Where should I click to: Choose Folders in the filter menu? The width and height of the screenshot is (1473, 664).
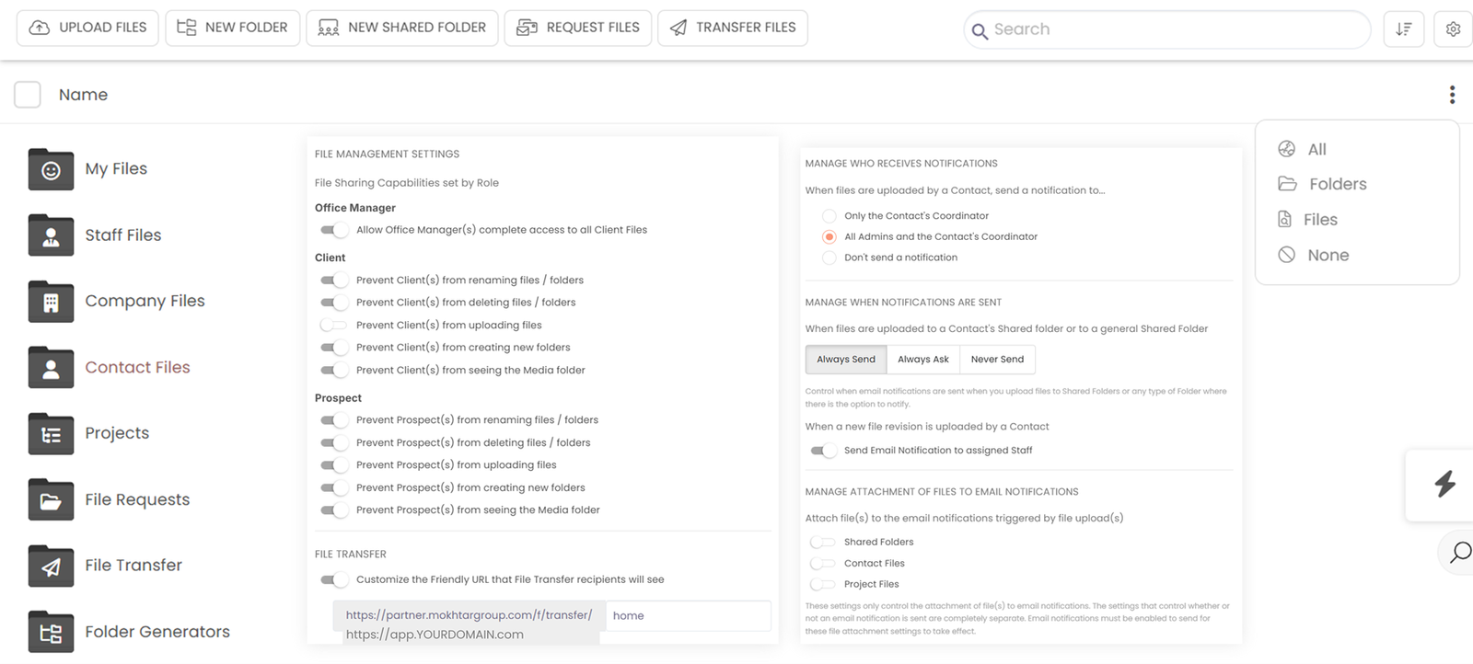(1337, 184)
